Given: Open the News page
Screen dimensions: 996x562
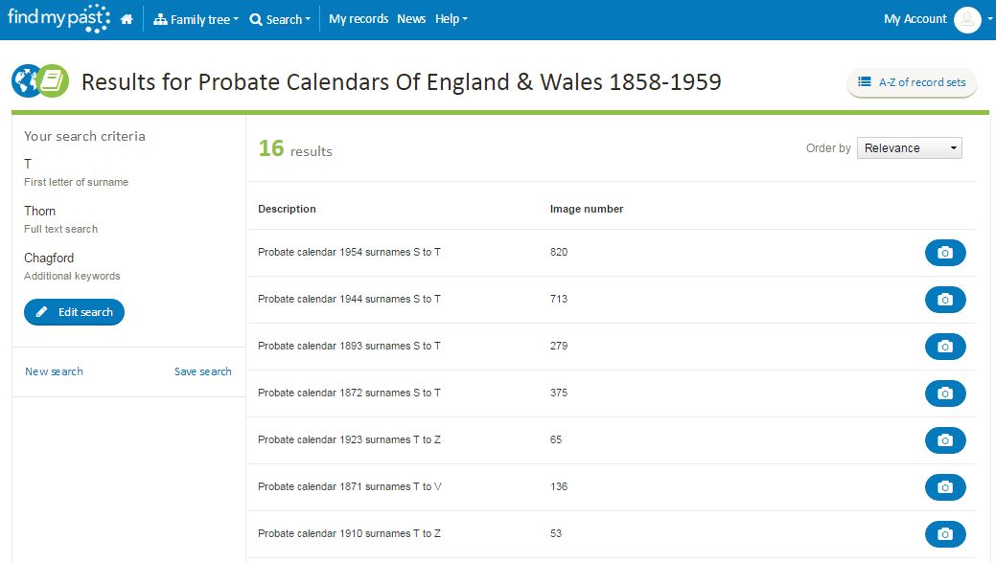Looking at the screenshot, I should tap(411, 19).
